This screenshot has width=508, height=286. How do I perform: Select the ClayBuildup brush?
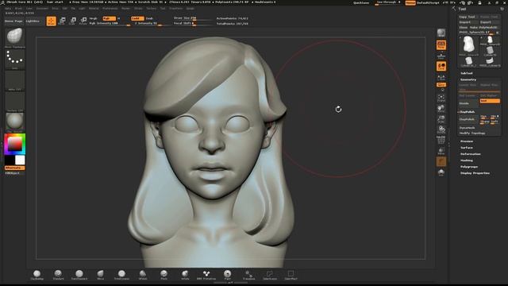37,275
